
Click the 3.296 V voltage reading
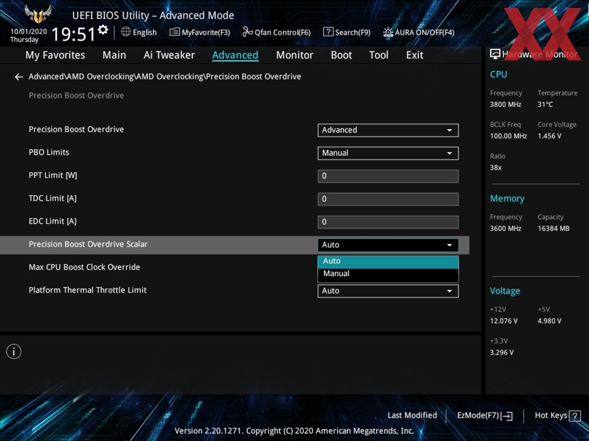(502, 352)
